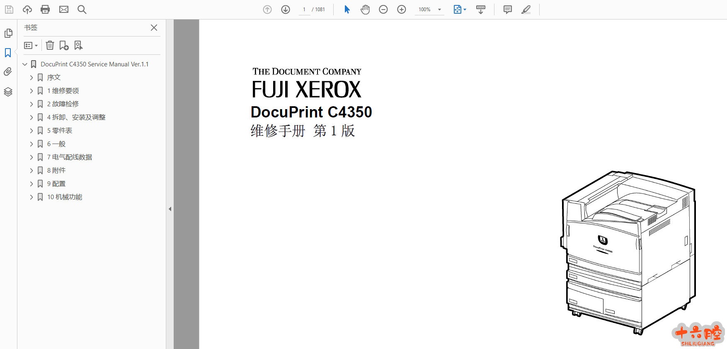The image size is (727, 349).
Task: Click the page number input field
Action: click(304, 10)
